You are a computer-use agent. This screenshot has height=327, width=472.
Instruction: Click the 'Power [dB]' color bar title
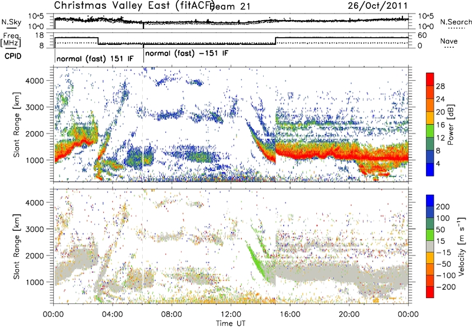pyautogui.click(x=451, y=125)
